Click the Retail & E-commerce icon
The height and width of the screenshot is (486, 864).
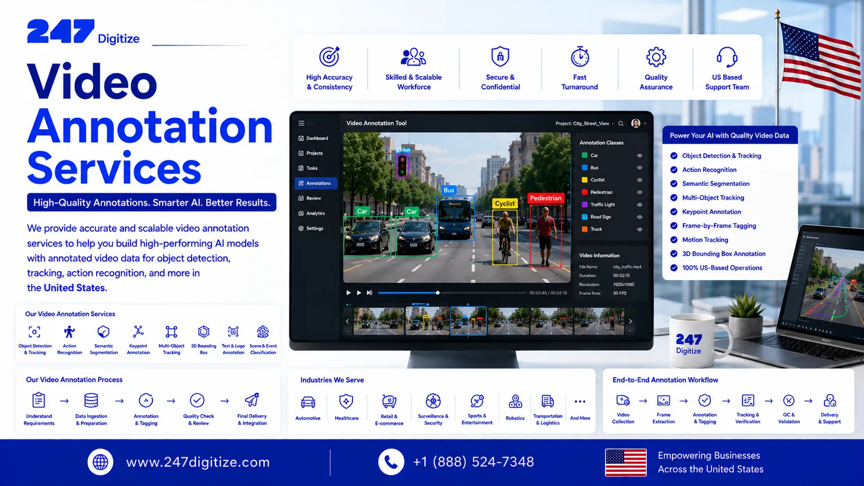point(389,401)
